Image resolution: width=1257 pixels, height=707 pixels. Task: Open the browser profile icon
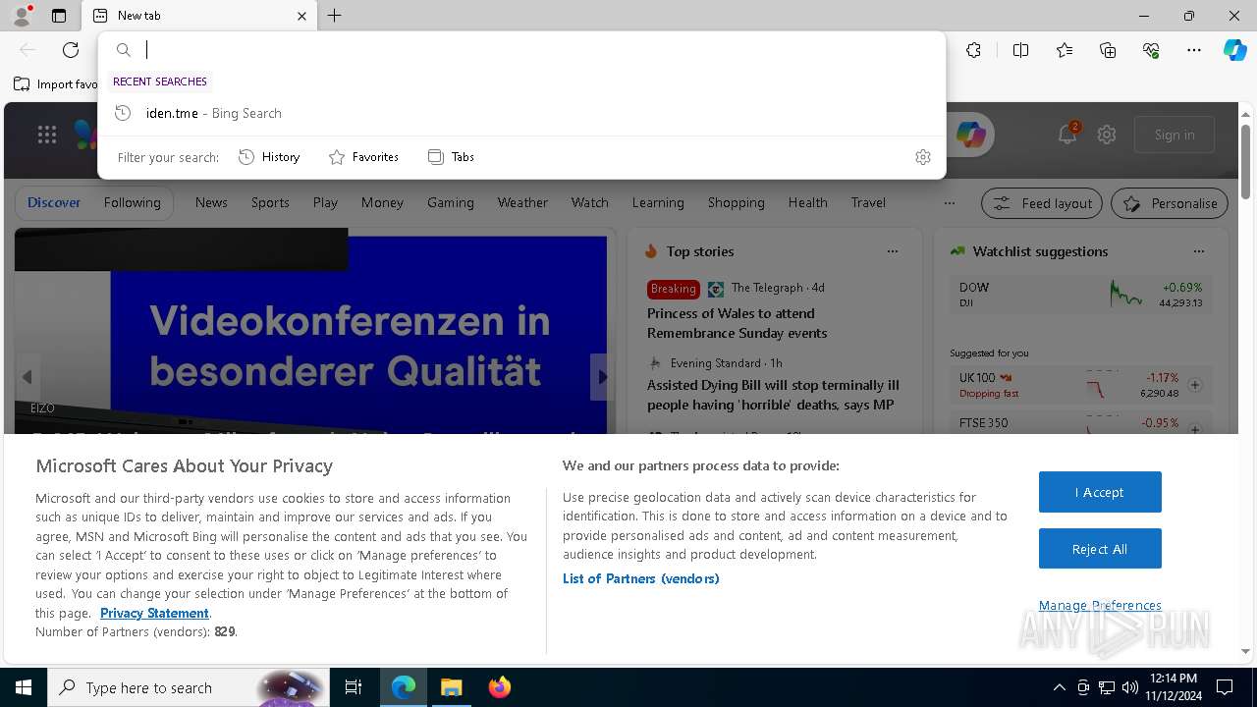click(21, 16)
